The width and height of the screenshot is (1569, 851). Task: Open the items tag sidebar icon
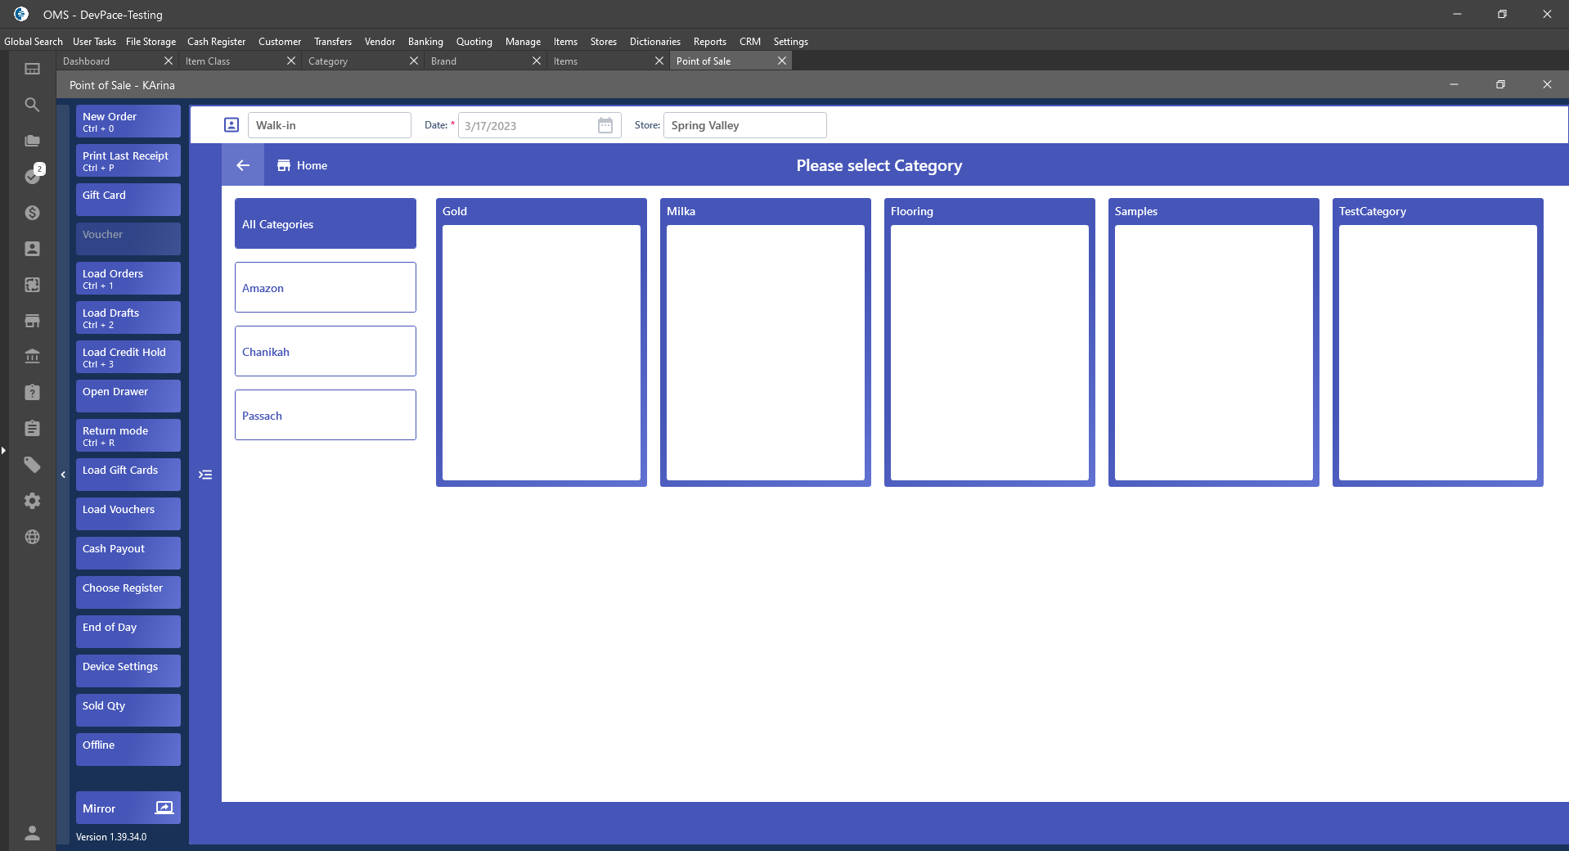click(32, 465)
